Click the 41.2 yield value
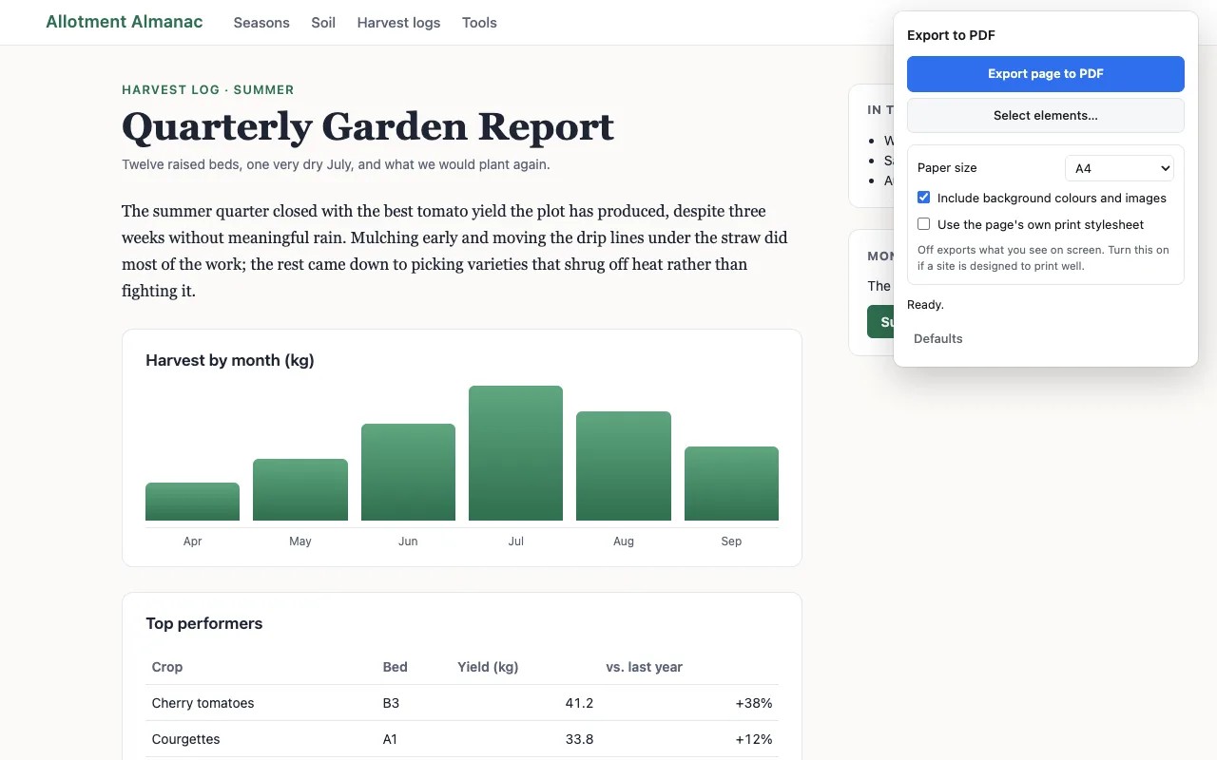 (x=579, y=703)
